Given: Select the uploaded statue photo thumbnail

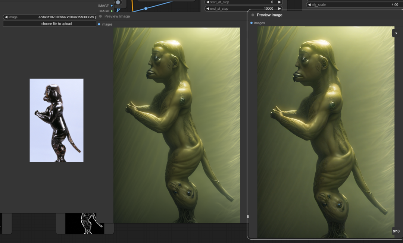Looking at the screenshot, I should click(56, 120).
